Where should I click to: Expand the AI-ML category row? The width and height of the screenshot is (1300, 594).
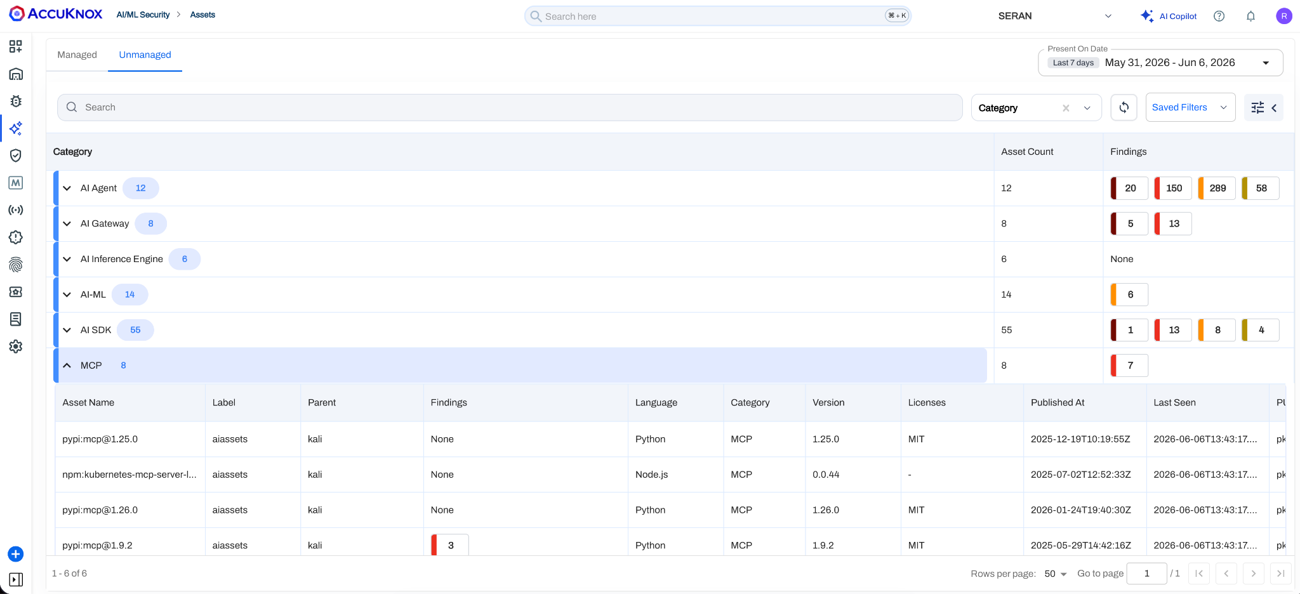point(67,294)
